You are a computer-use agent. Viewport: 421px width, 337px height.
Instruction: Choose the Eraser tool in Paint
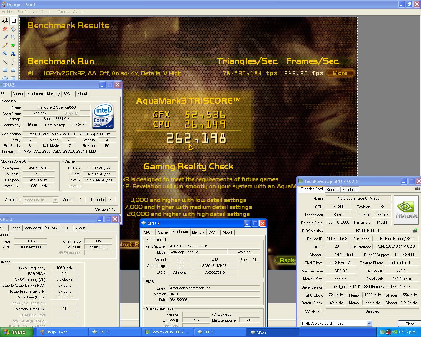5,29
